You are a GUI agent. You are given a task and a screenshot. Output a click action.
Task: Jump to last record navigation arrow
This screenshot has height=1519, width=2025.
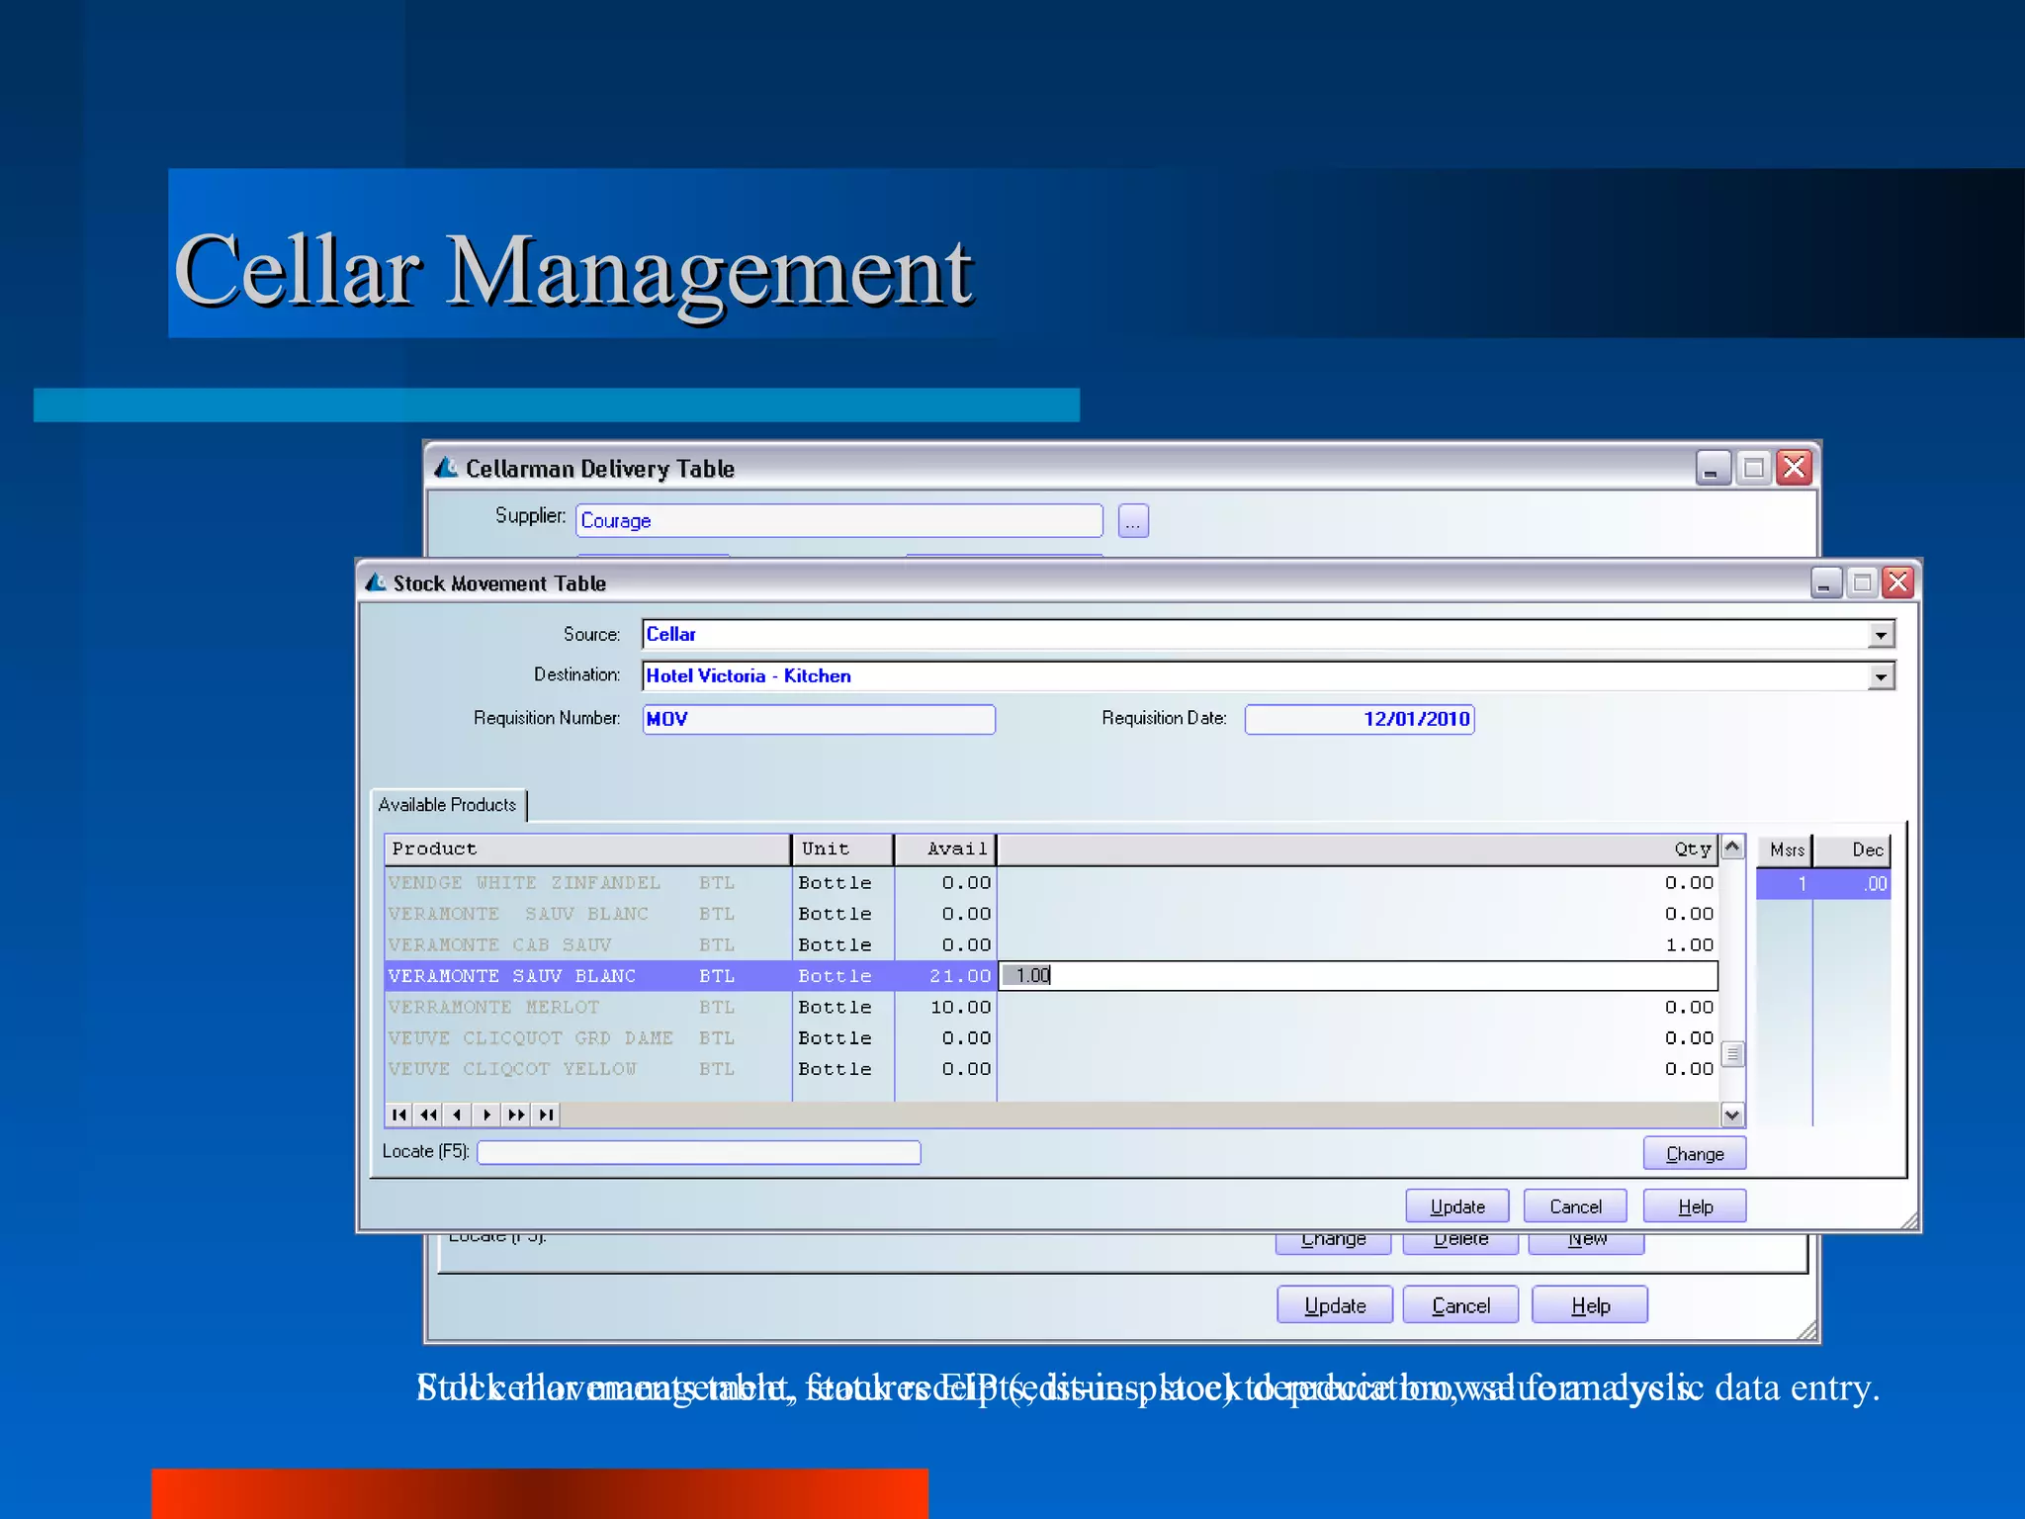pos(546,1115)
